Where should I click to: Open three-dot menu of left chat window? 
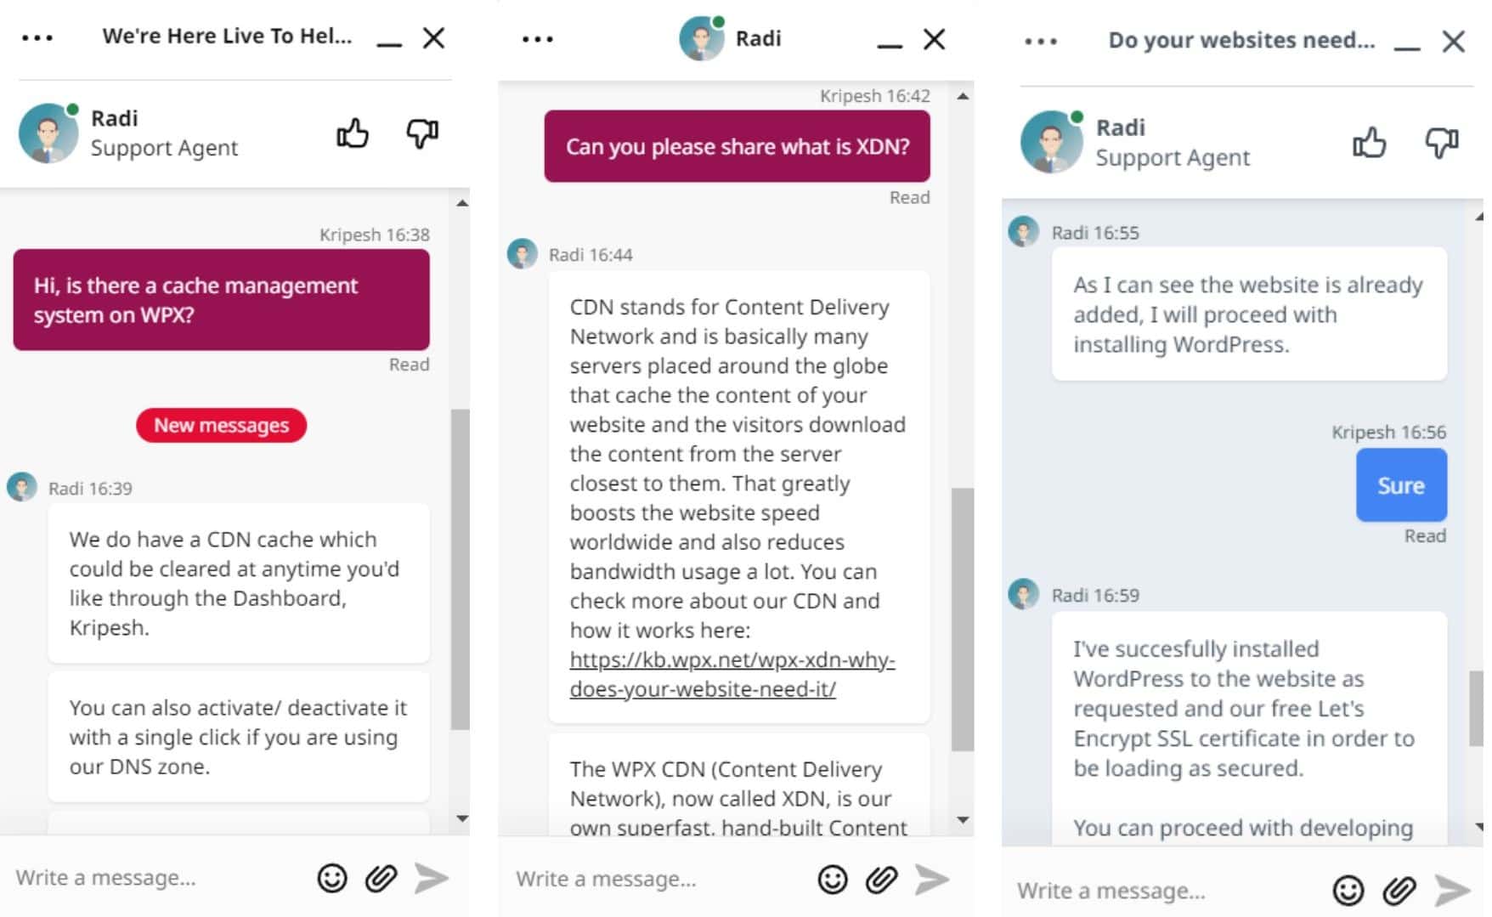[x=37, y=37]
